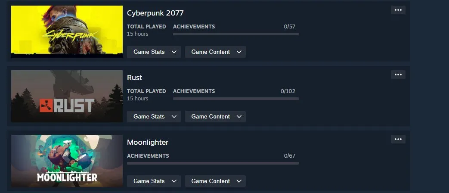The width and height of the screenshot is (449, 193).
Task: Open the three-dot menu for Moonlighter
Action: pyautogui.click(x=398, y=140)
